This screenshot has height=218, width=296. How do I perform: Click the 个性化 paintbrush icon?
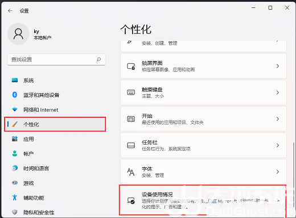pyautogui.click(x=15, y=124)
